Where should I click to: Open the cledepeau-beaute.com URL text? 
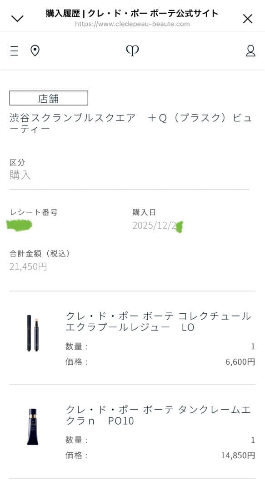coord(132,25)
